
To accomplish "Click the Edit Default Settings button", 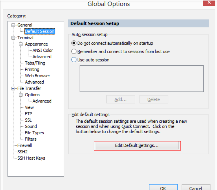I will coord(137,145).
